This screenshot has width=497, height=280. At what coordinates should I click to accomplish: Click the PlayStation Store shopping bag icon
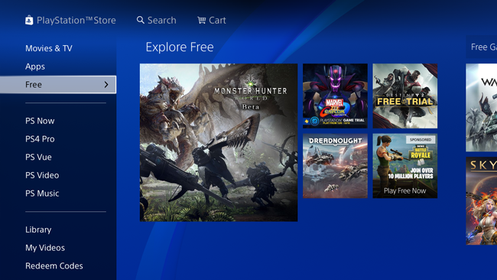click(x=29, y=21)
